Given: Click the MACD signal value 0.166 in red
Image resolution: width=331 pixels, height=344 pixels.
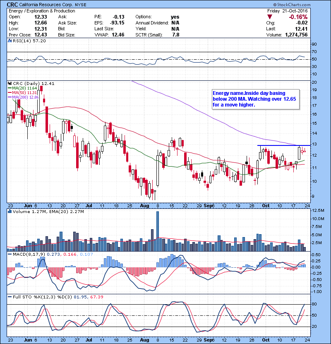Looking at the screenshot, I should 70,254.
